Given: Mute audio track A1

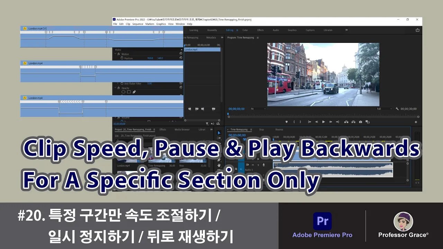Looking at the screenshot, I should (x=253, y=165).
